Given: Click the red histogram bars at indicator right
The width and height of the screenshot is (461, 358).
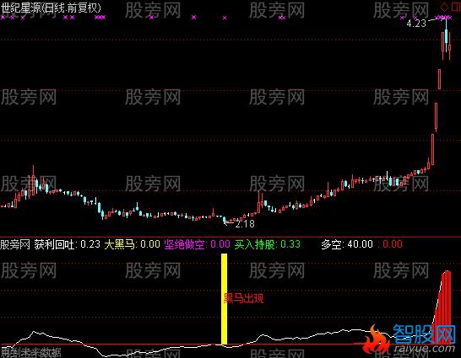Looking at the screenshot, I should coord(442,307).
